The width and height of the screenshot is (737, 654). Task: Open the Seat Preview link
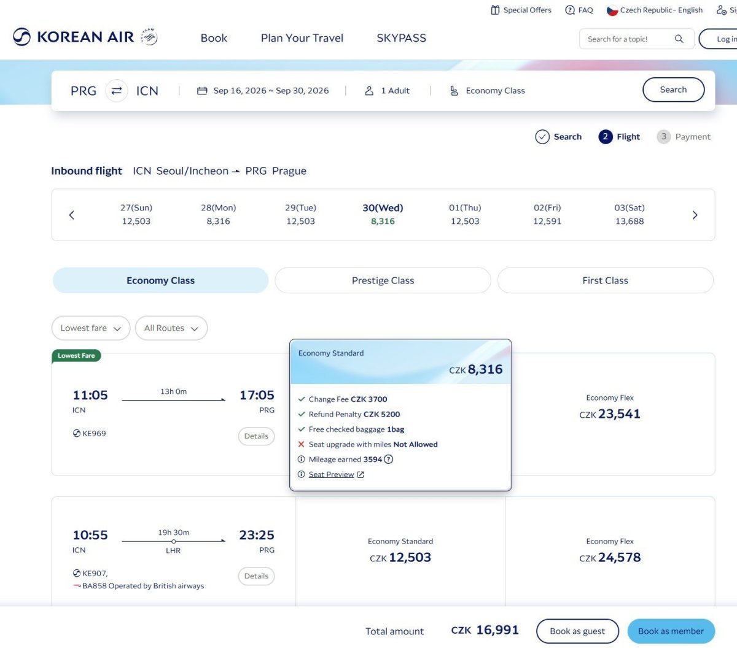point(332,475)
